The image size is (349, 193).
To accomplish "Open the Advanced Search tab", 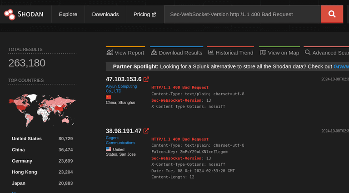I will pos(326,53).
